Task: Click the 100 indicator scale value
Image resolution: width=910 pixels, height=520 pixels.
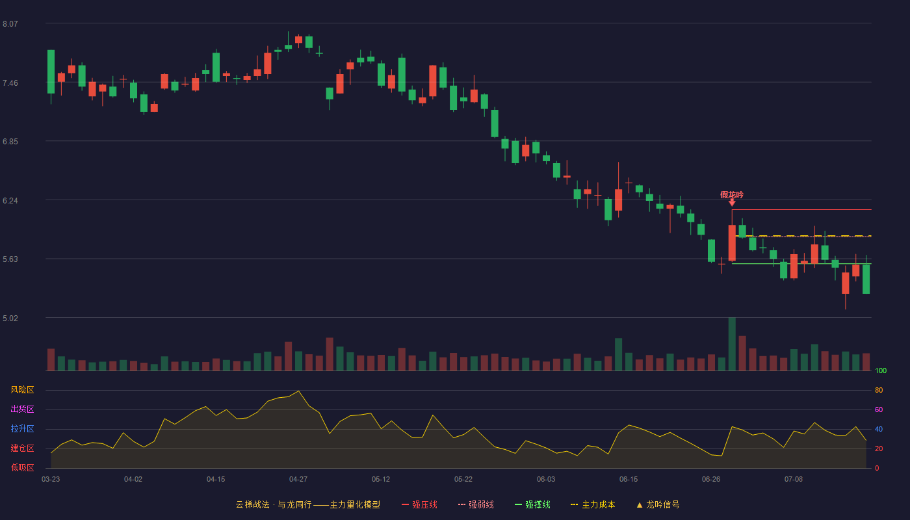Action: tap(881, 371)
